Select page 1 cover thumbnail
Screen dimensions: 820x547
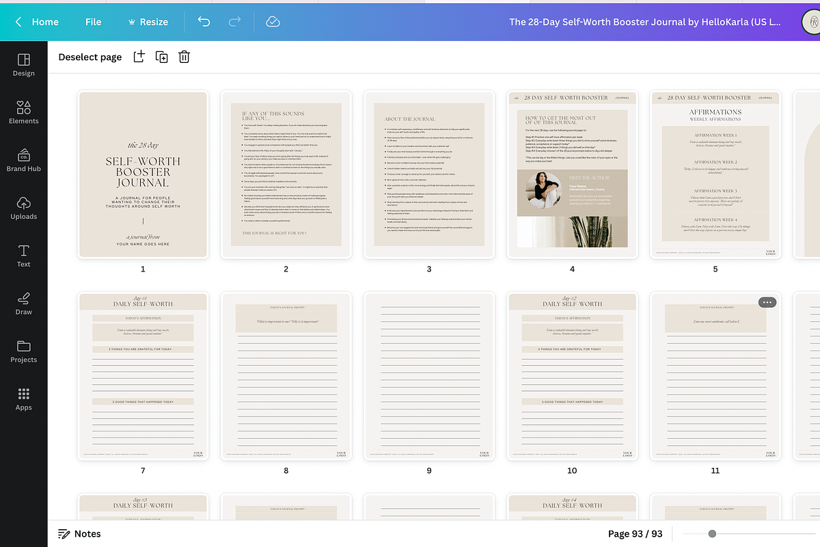coord(143,175)
